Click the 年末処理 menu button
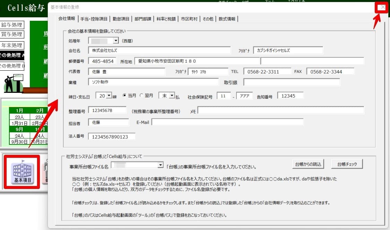Screen dimensions: 390x230 (12, 45)
